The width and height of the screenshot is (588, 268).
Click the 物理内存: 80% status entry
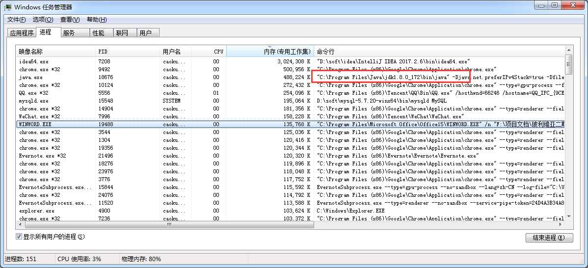click(x=141, y=259)
